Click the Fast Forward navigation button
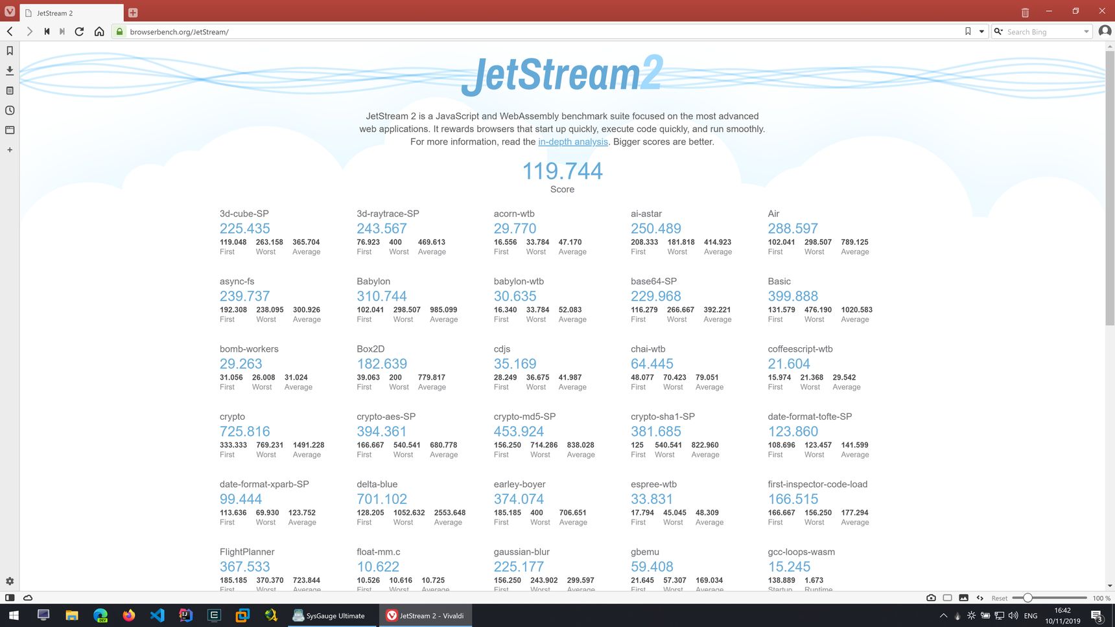This screenshot has height=627, width=1115. (x=62, y=31)
